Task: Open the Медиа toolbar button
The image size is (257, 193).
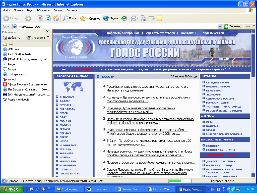Action: [111, 18]
